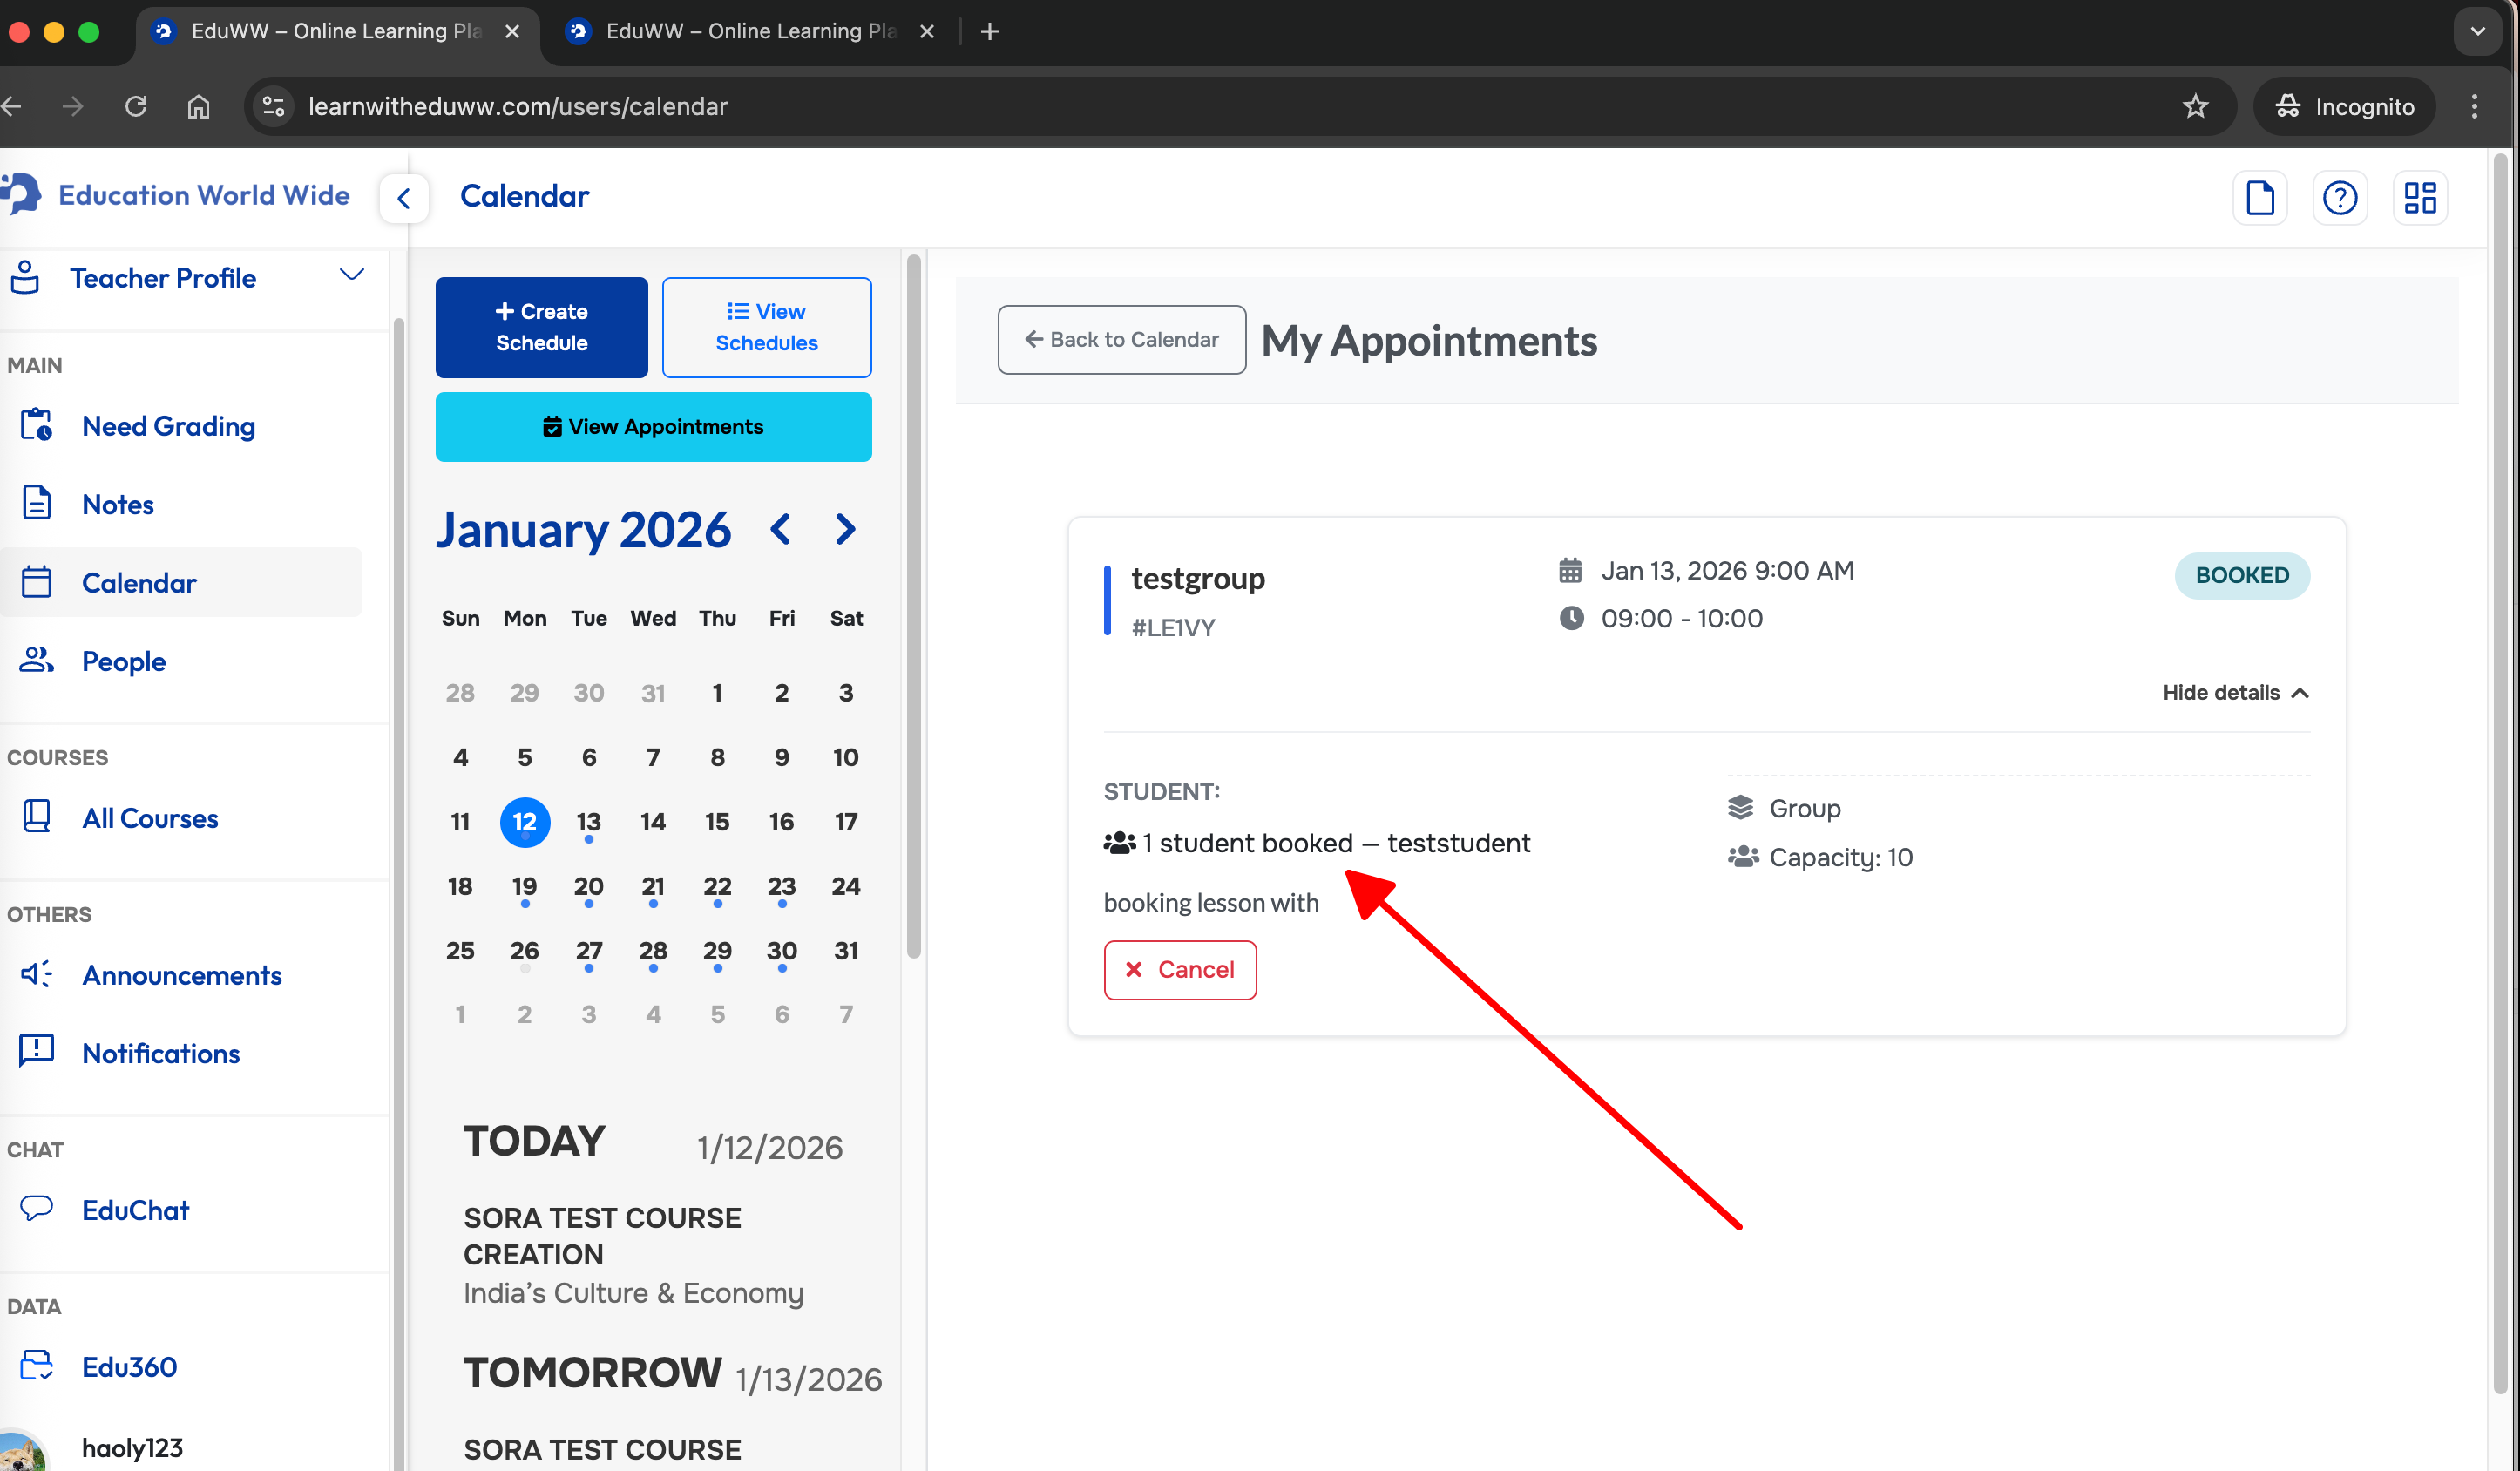Go to previous month in calendar

coord(781,529)
